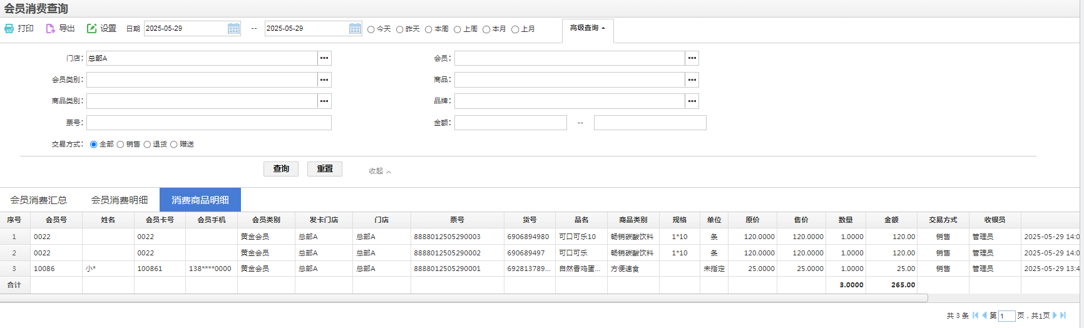Click member number 10086 cell
This screenshot has width=1084, height=328.
coord(56,269)
